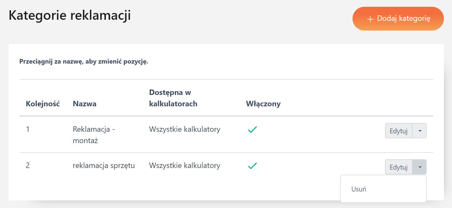452x208 pixels.
Task: Select Usuń from the open dropdown menu
Action: [359, 189]
